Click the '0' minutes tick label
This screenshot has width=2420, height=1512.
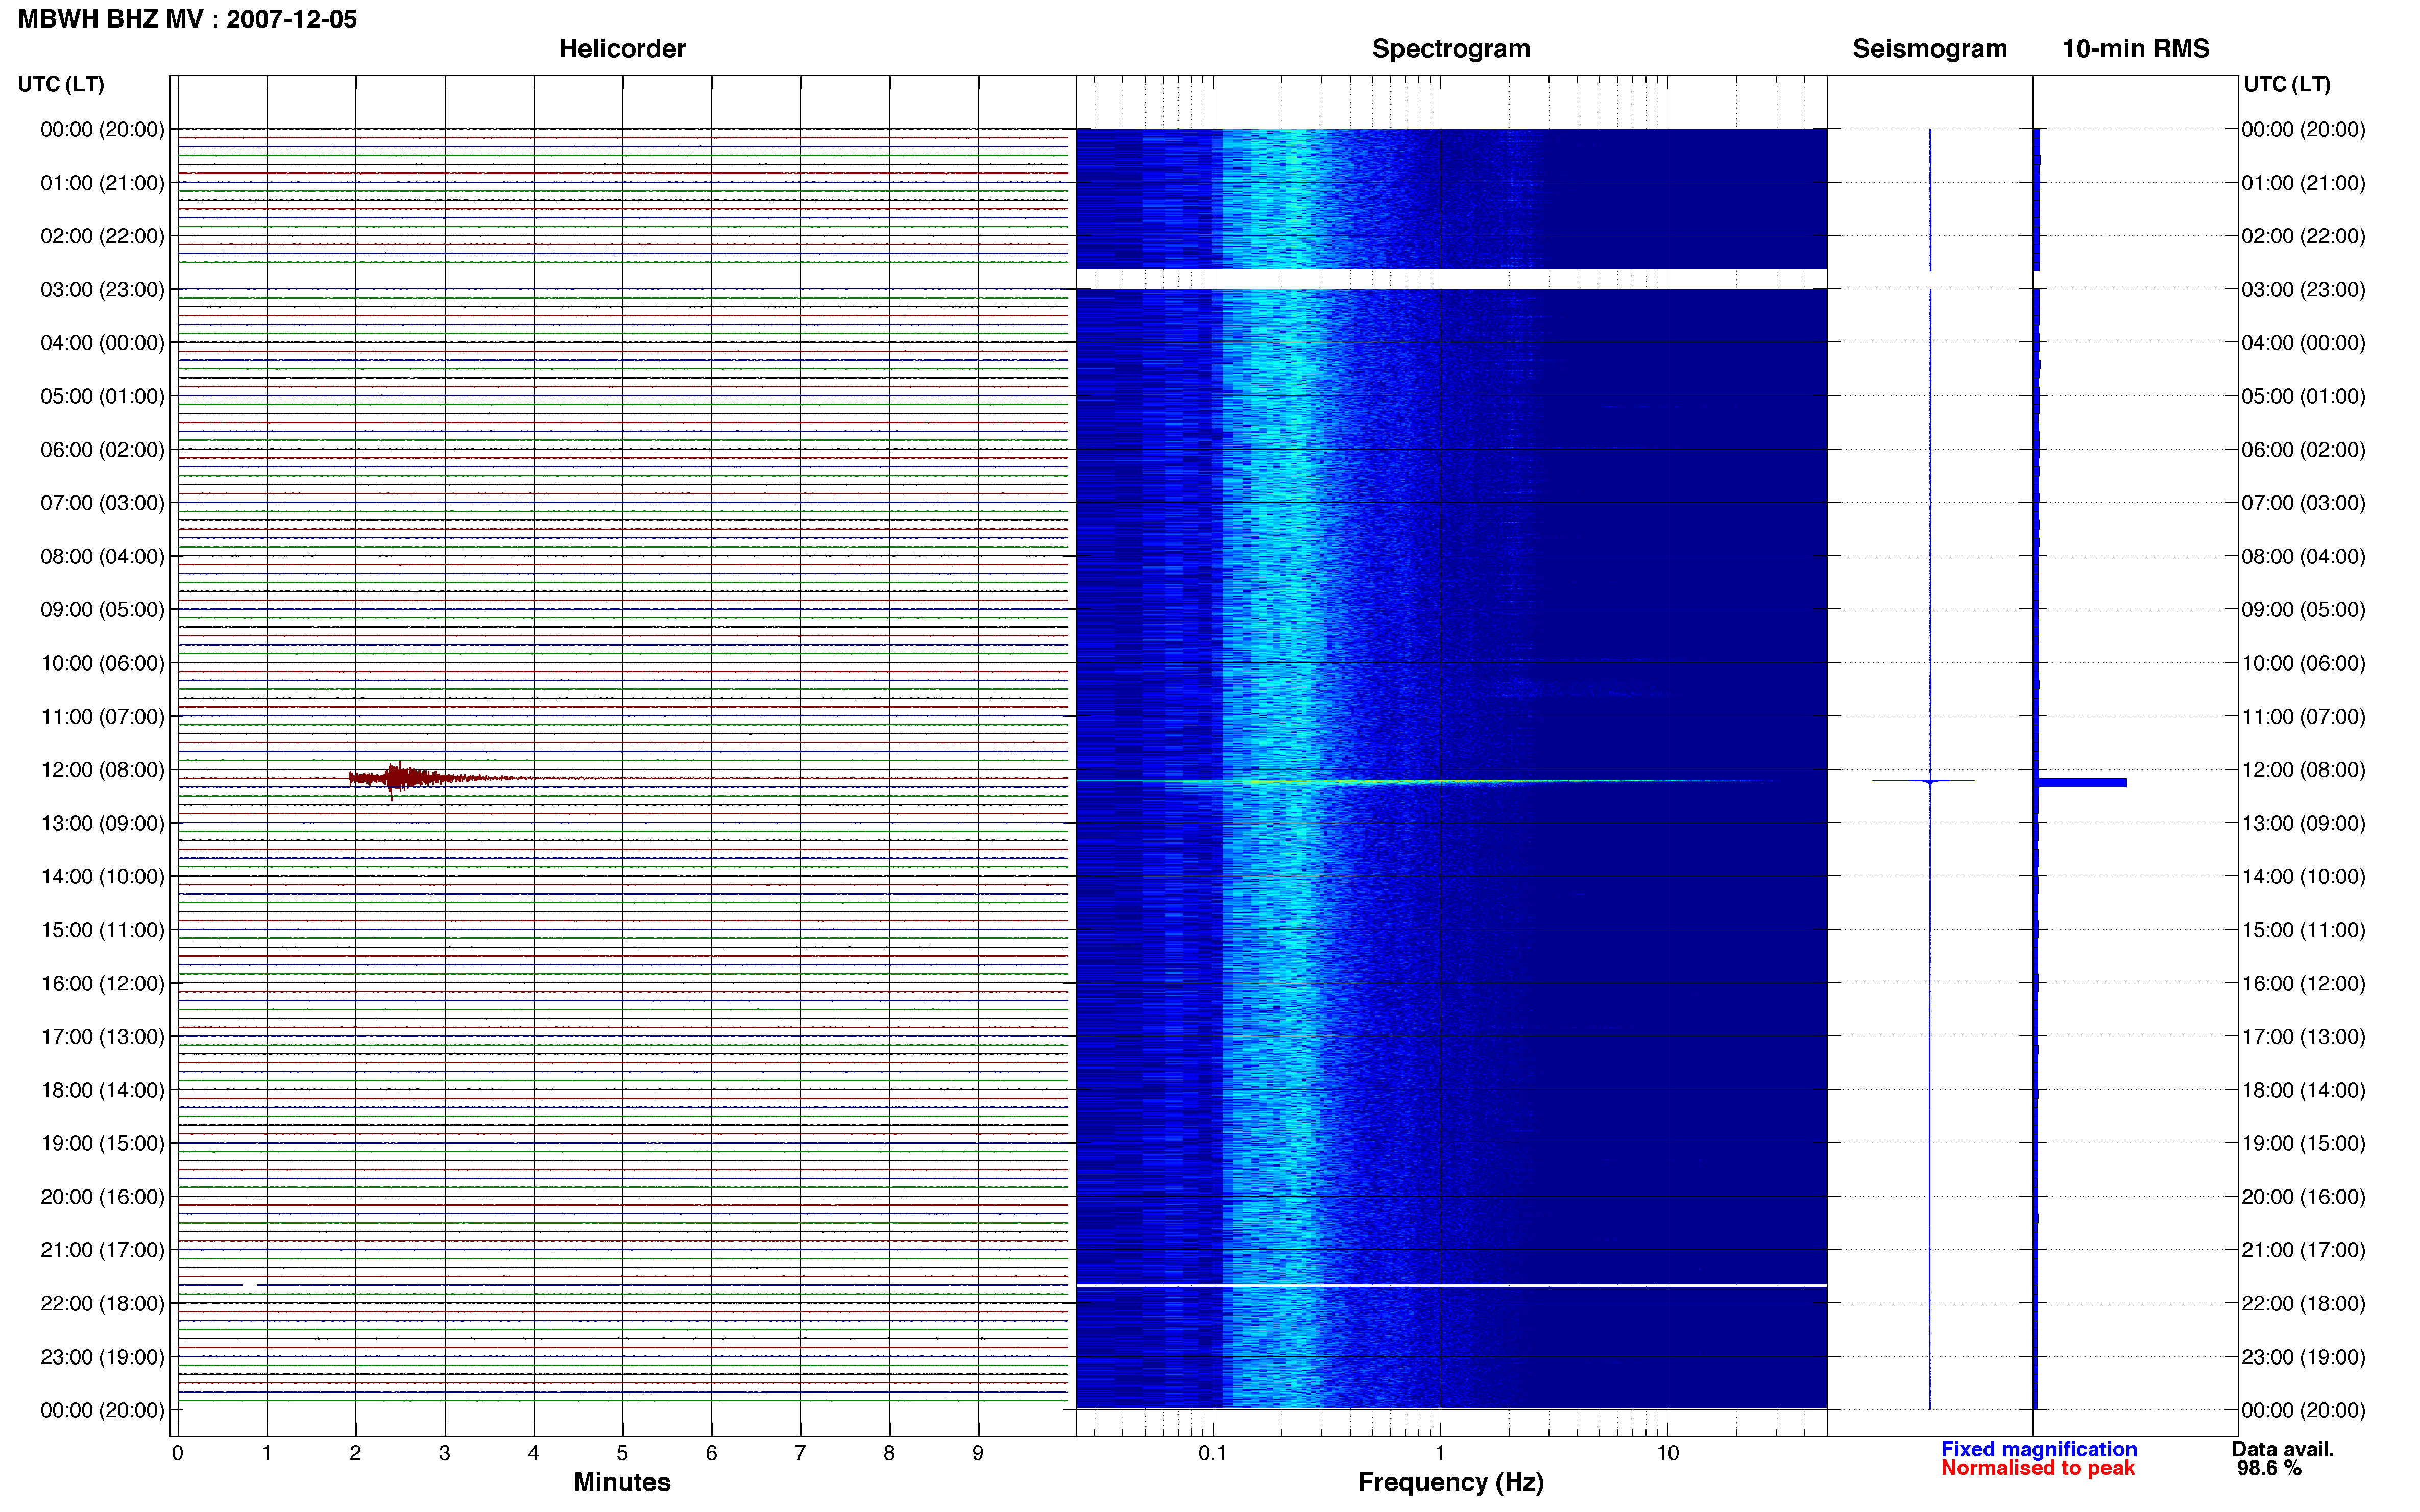pos(177,1453)
